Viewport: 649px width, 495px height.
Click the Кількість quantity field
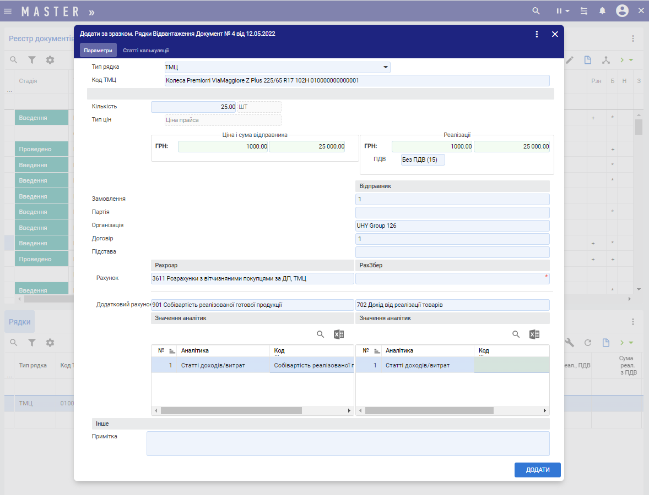(194, 107)
